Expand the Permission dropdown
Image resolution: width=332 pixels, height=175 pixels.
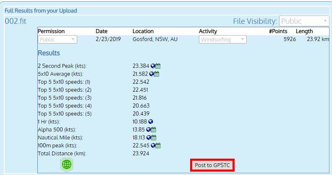click(x=58, y=39)
